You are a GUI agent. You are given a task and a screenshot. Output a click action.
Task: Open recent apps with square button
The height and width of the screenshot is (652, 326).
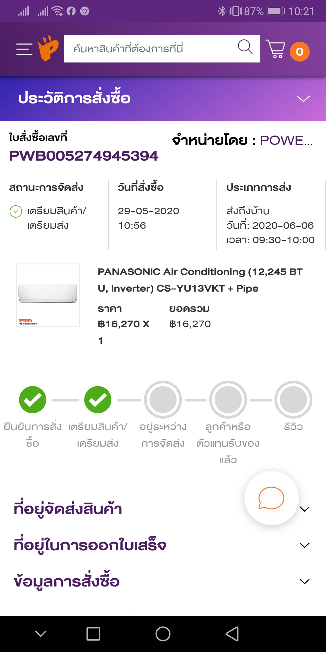coord(93,634)
